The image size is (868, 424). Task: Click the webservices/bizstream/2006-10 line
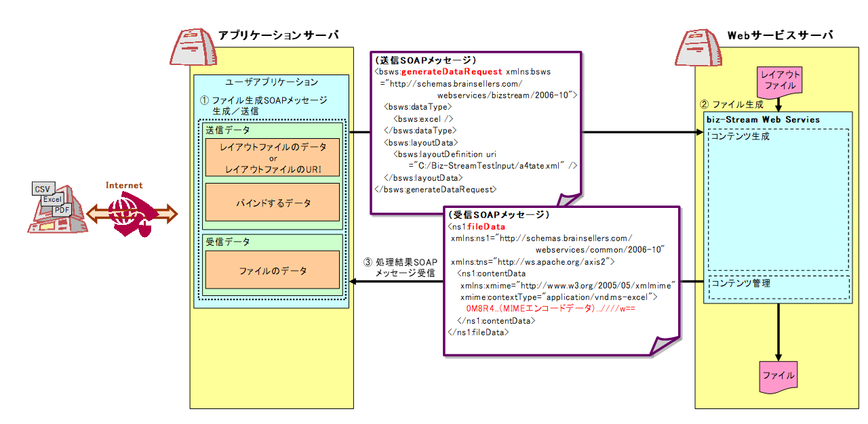coord(507,96)
